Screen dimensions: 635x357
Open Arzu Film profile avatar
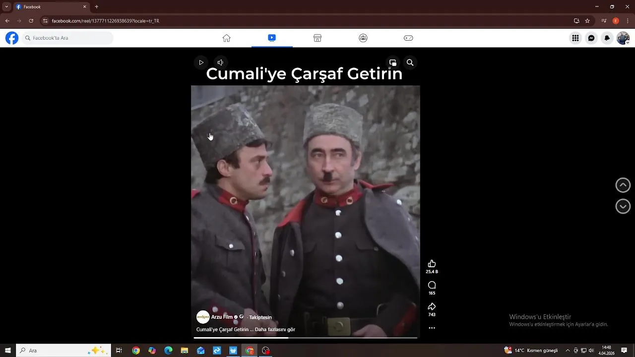(x=203, y=317)
